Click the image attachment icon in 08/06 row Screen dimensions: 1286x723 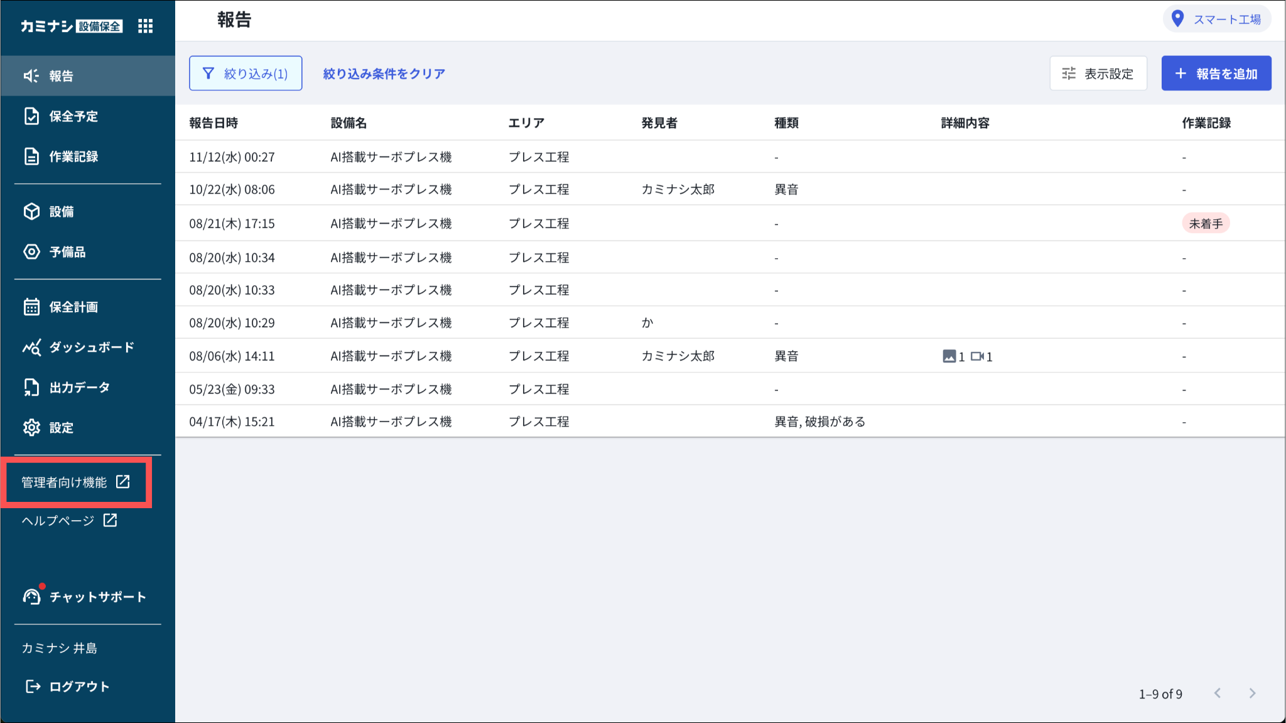pyautogui.click(x=949, y=357)
